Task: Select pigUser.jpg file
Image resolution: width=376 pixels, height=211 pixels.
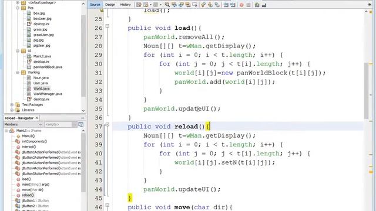Action: [42, 46]
